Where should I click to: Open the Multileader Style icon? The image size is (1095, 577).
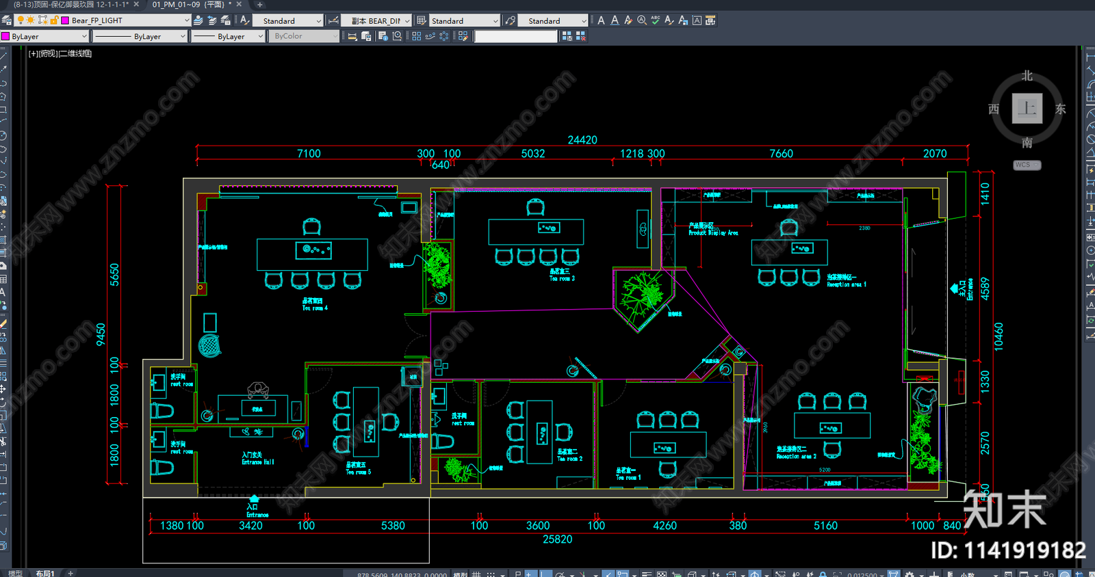pos(510,21)
